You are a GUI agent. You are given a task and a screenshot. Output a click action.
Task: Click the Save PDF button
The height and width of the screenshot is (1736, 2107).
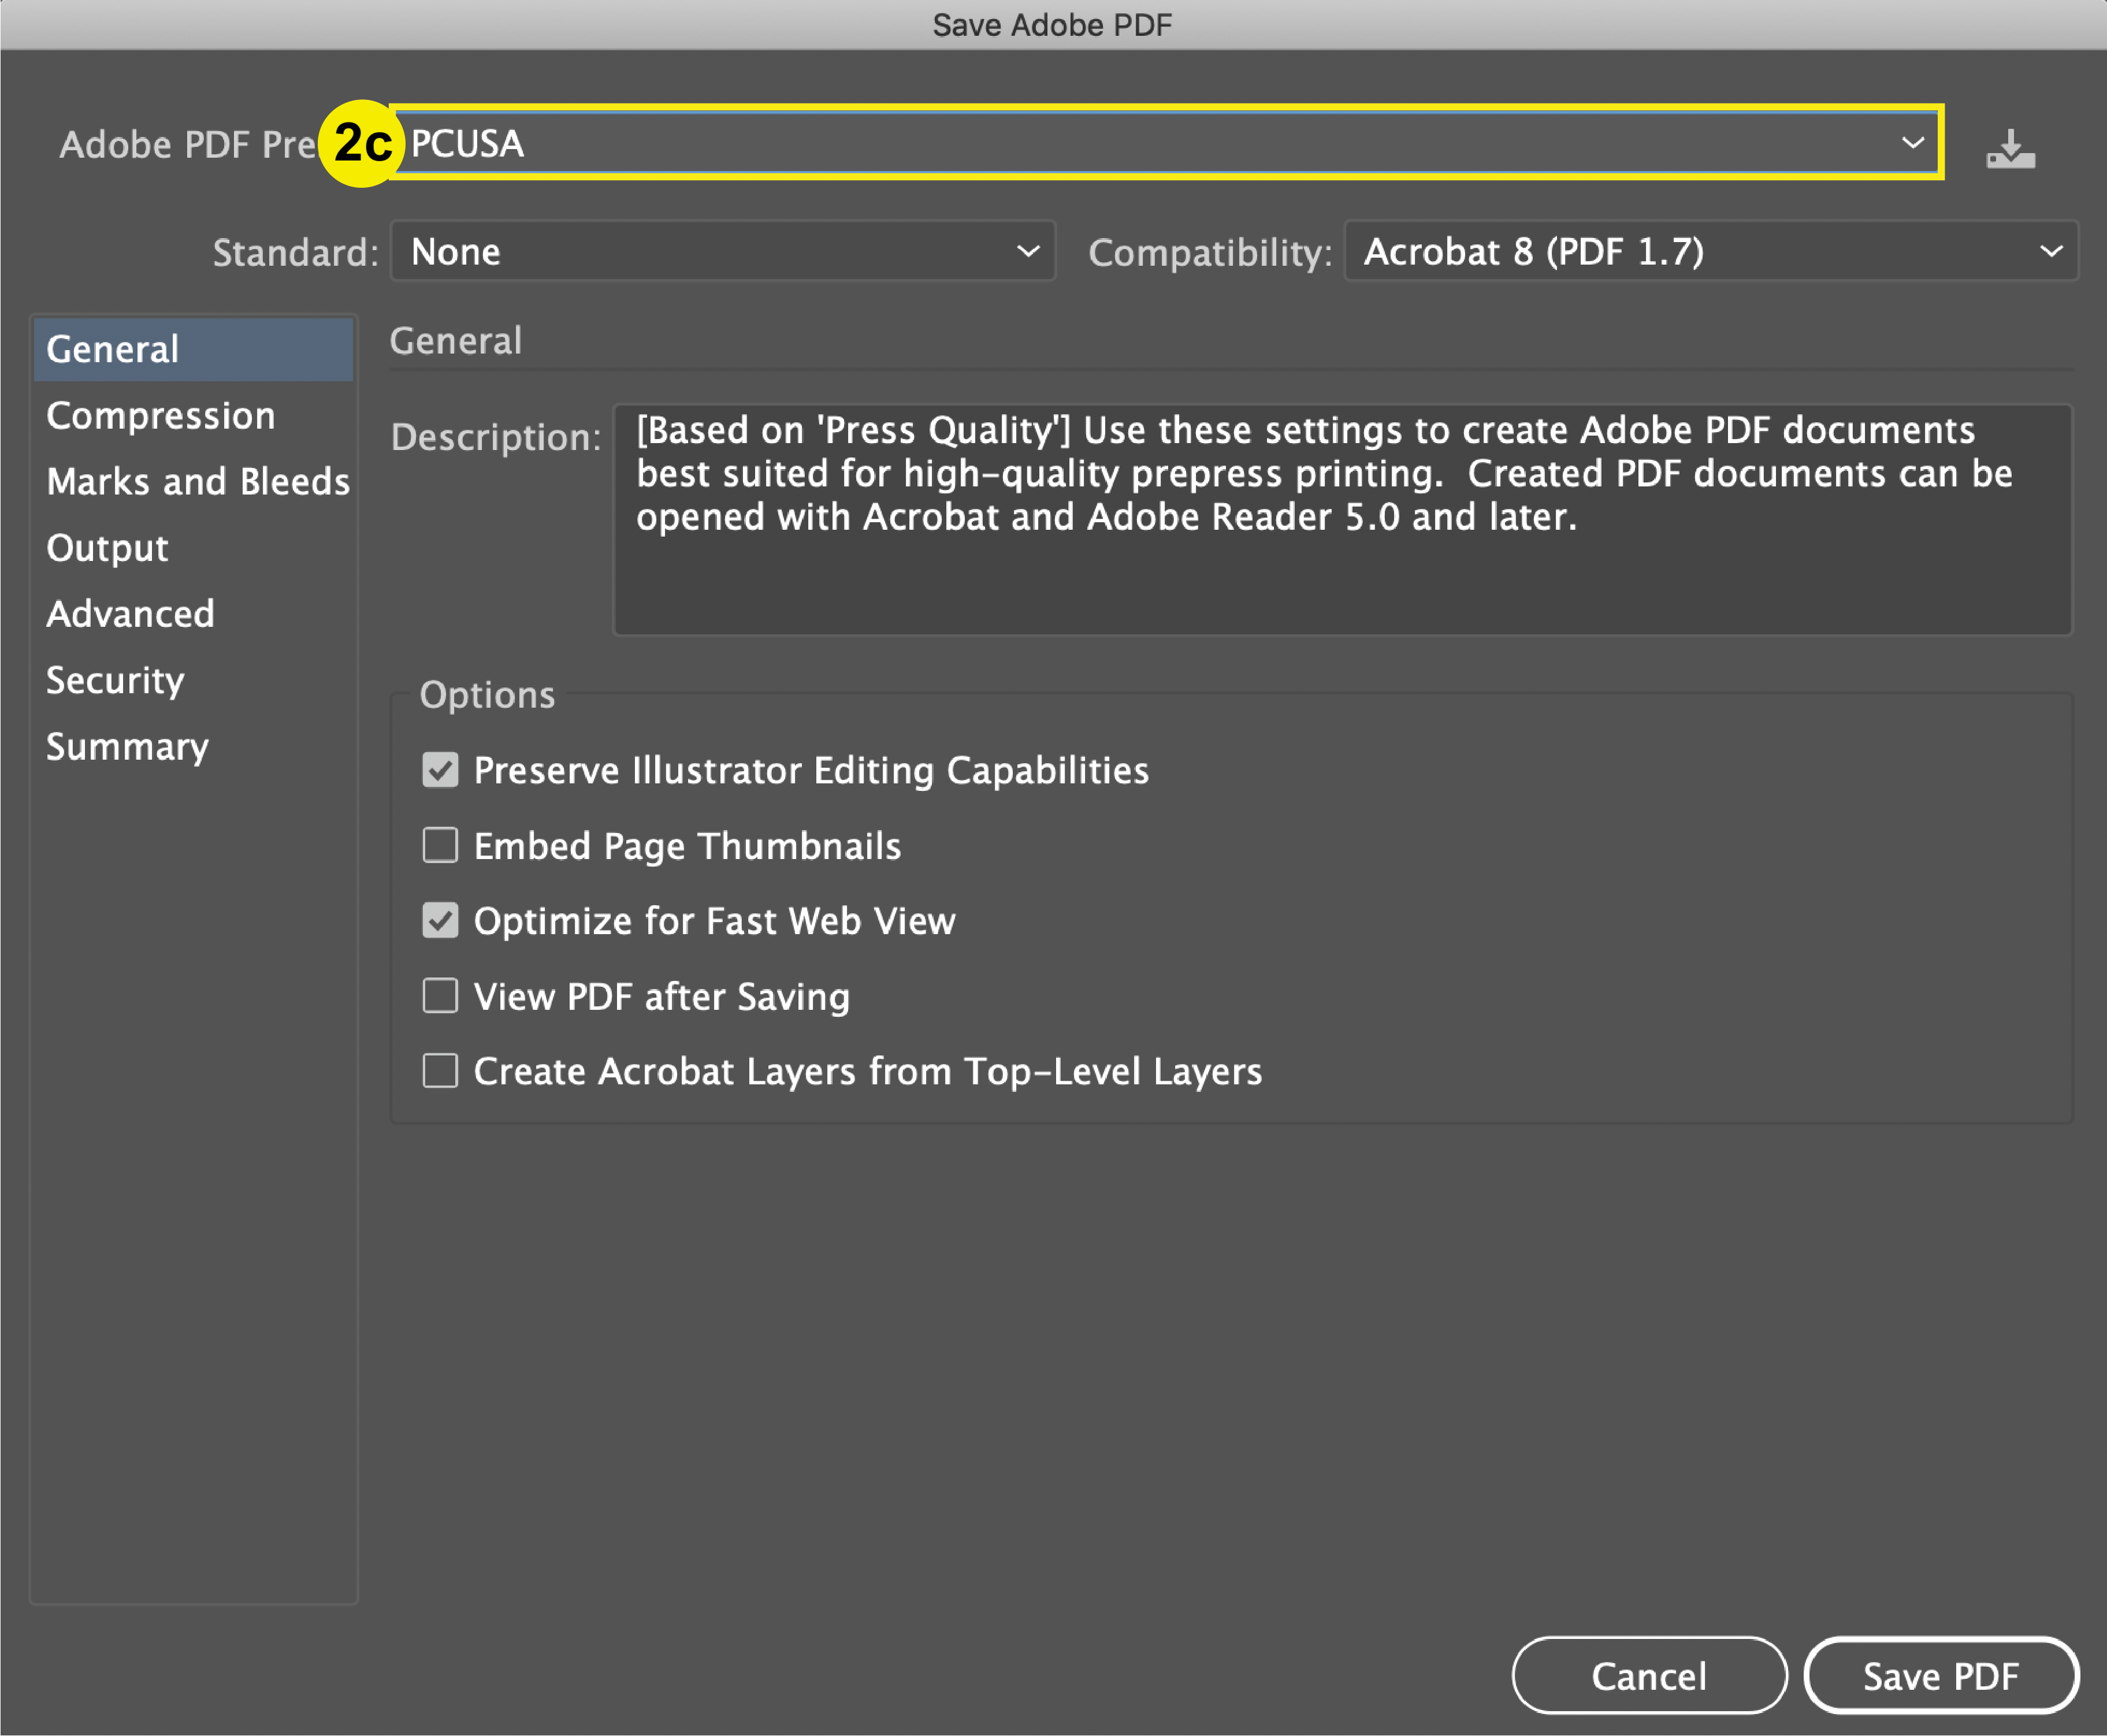click(1941, 1675)
